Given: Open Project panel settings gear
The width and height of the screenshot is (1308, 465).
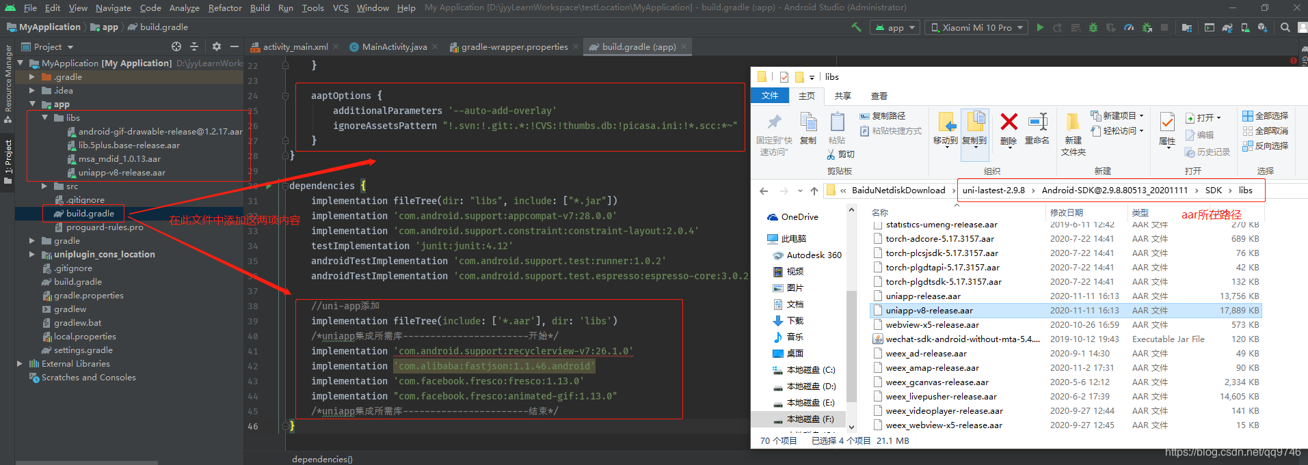Looking at the screenshot, I should tap(216, 46).
